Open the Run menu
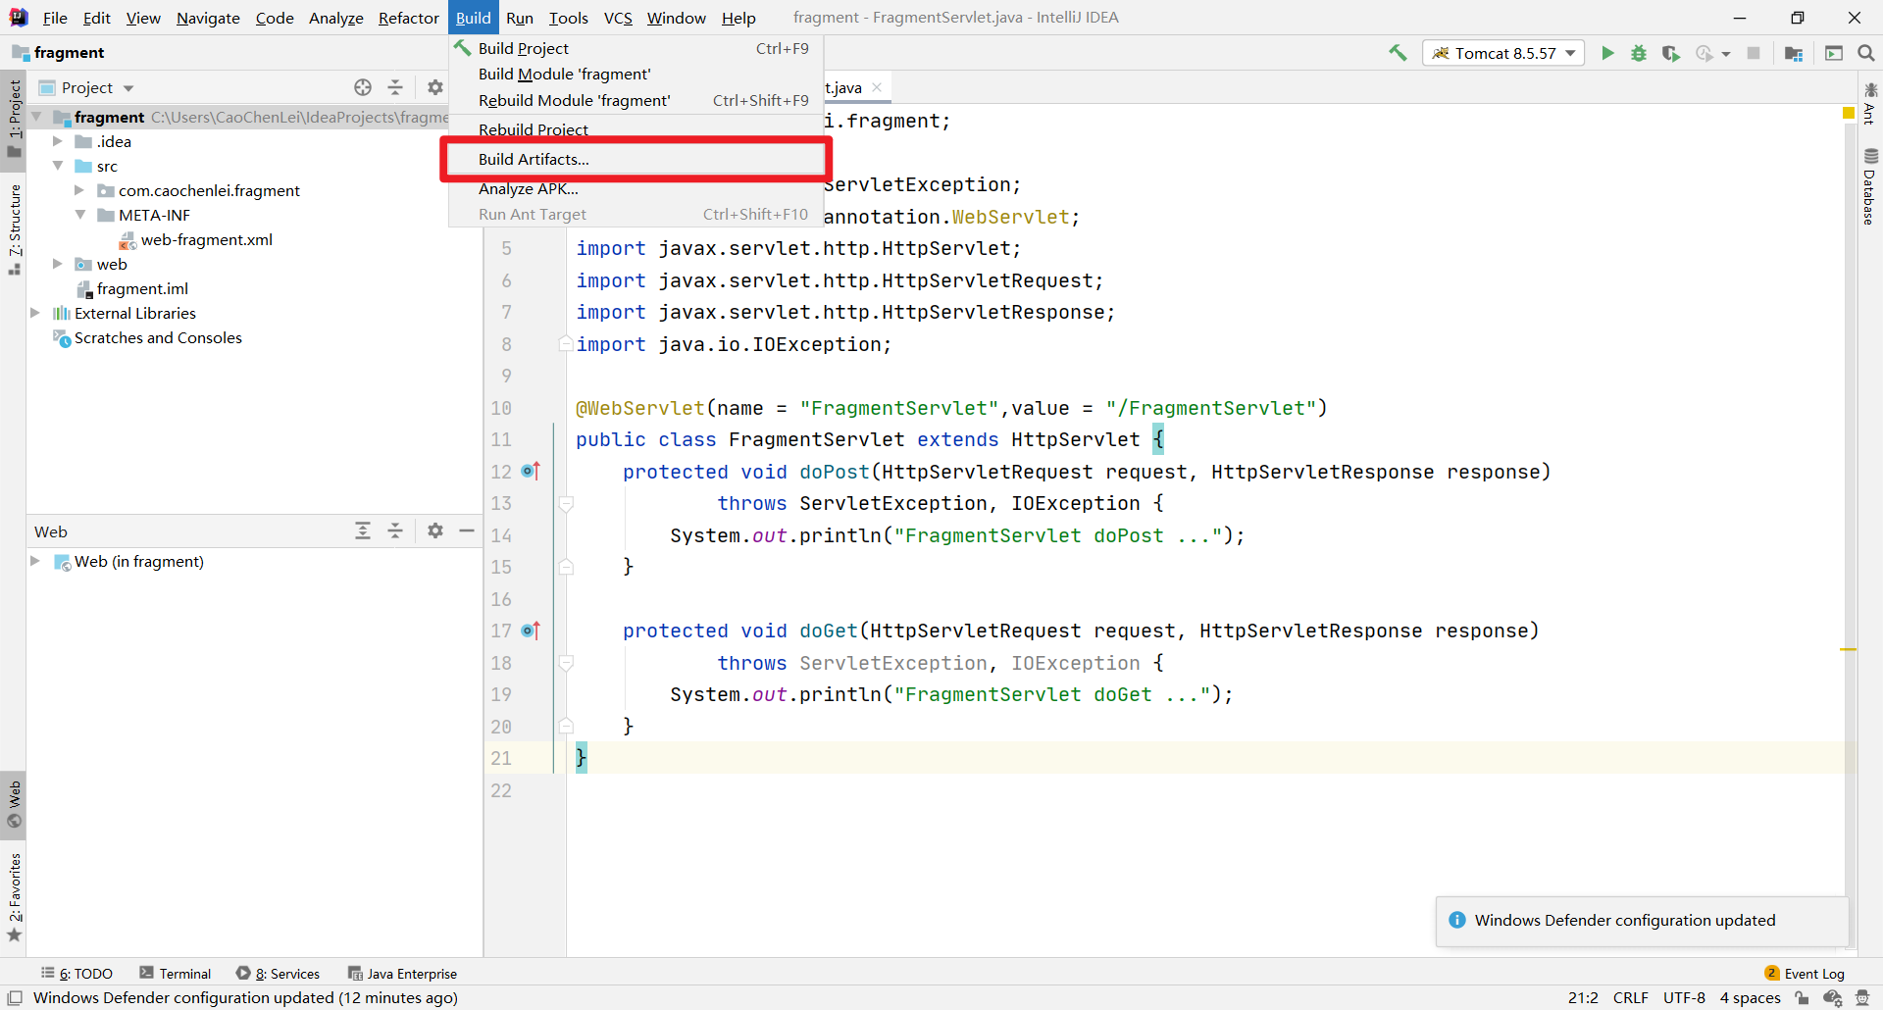Viewport: 1883px width, 1010px height. 520,18
